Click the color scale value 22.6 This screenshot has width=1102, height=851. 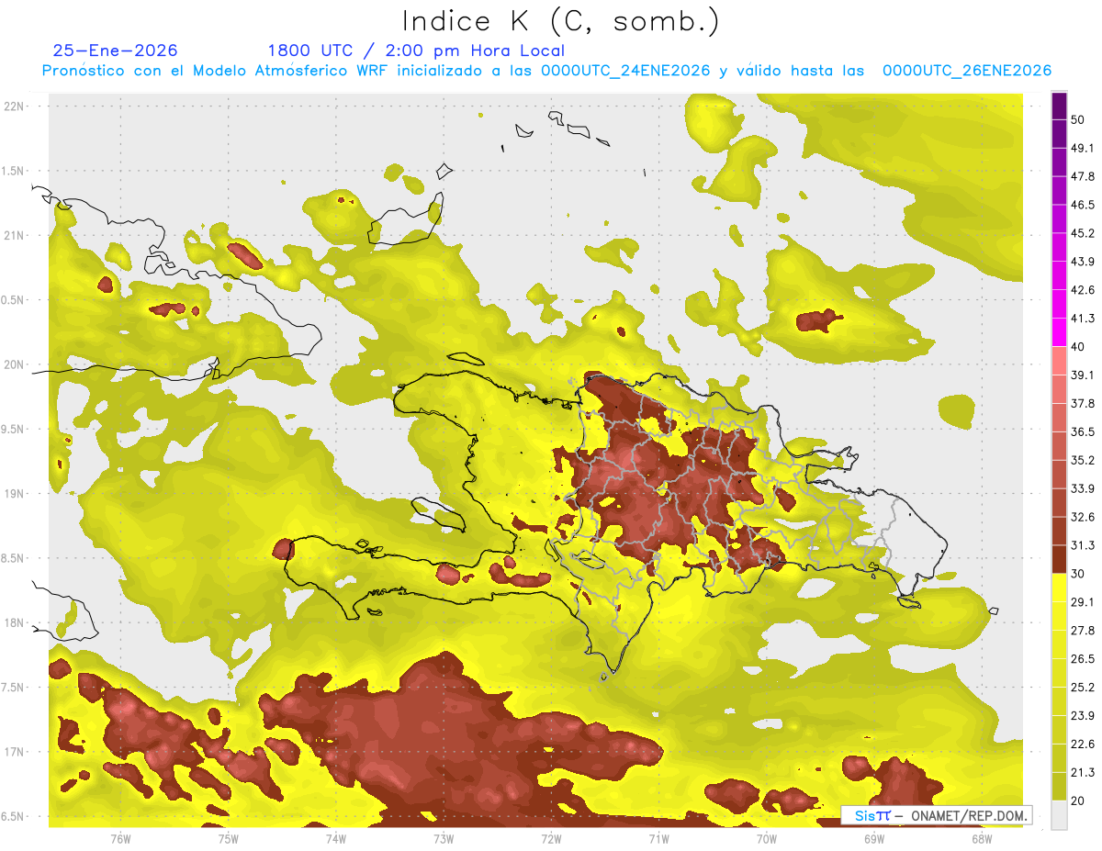coord(1083,744)
